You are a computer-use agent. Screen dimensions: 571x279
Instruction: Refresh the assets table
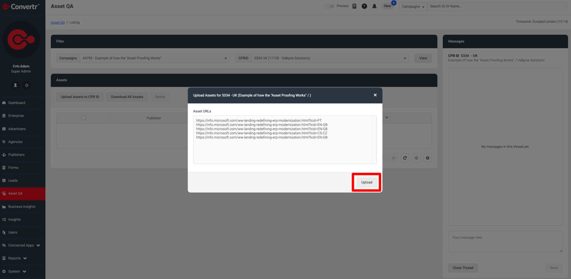point(405,158)
